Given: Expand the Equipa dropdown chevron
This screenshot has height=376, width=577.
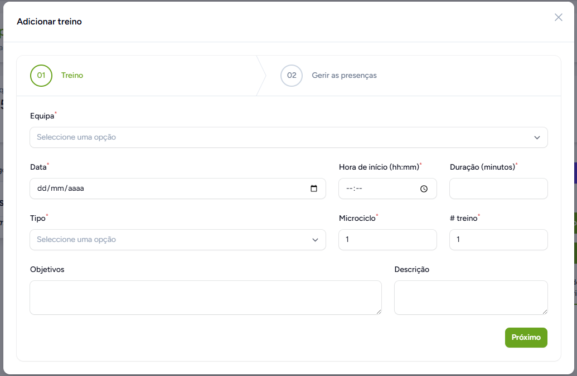Looking at the screenshot, I should click(537, 137).
